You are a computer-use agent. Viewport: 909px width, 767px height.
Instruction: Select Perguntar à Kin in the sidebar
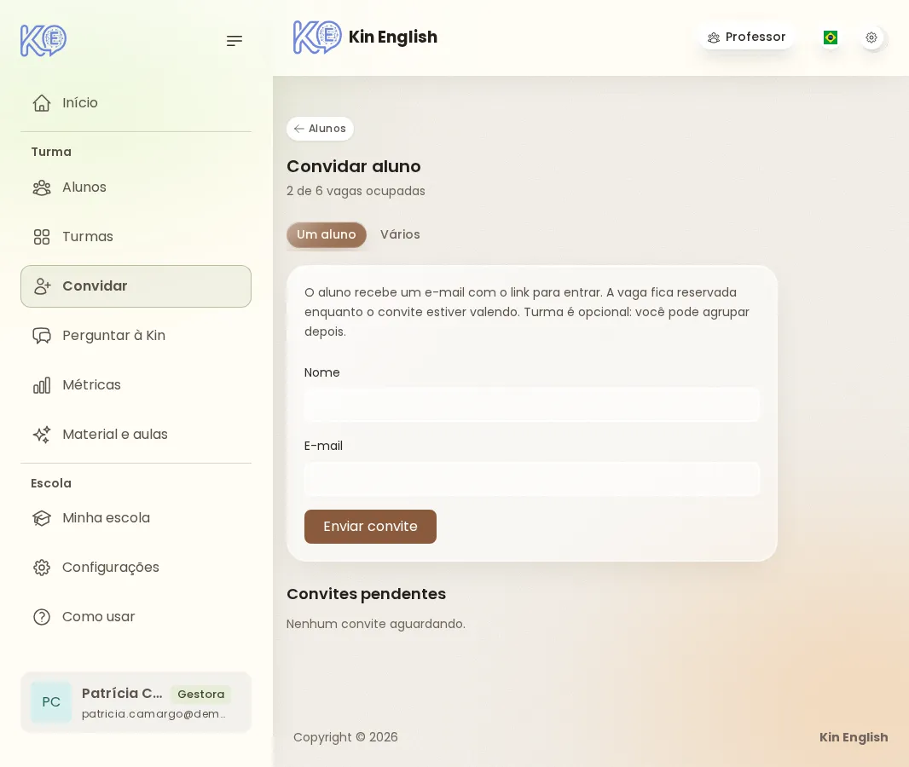(136, 336)
